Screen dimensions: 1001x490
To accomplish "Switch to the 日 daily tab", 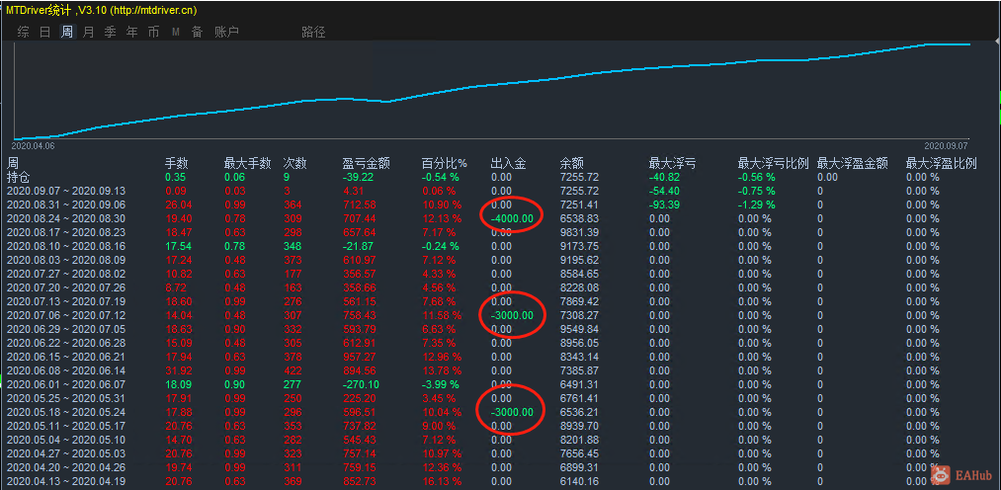I will pos(44,32).
